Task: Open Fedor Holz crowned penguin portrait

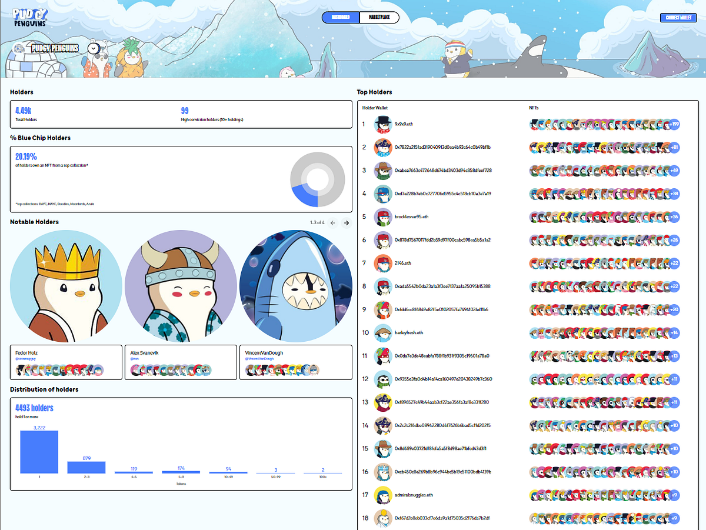Action: click(x=66, y=286)
